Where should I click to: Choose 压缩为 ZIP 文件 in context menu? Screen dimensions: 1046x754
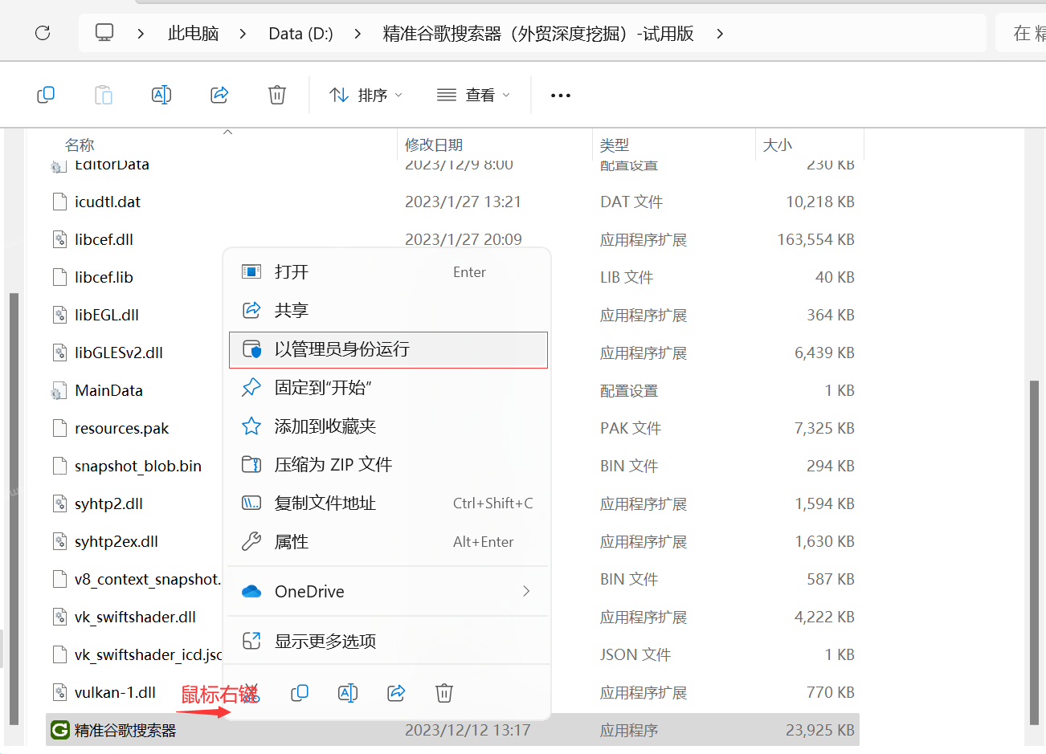(388, 465)
